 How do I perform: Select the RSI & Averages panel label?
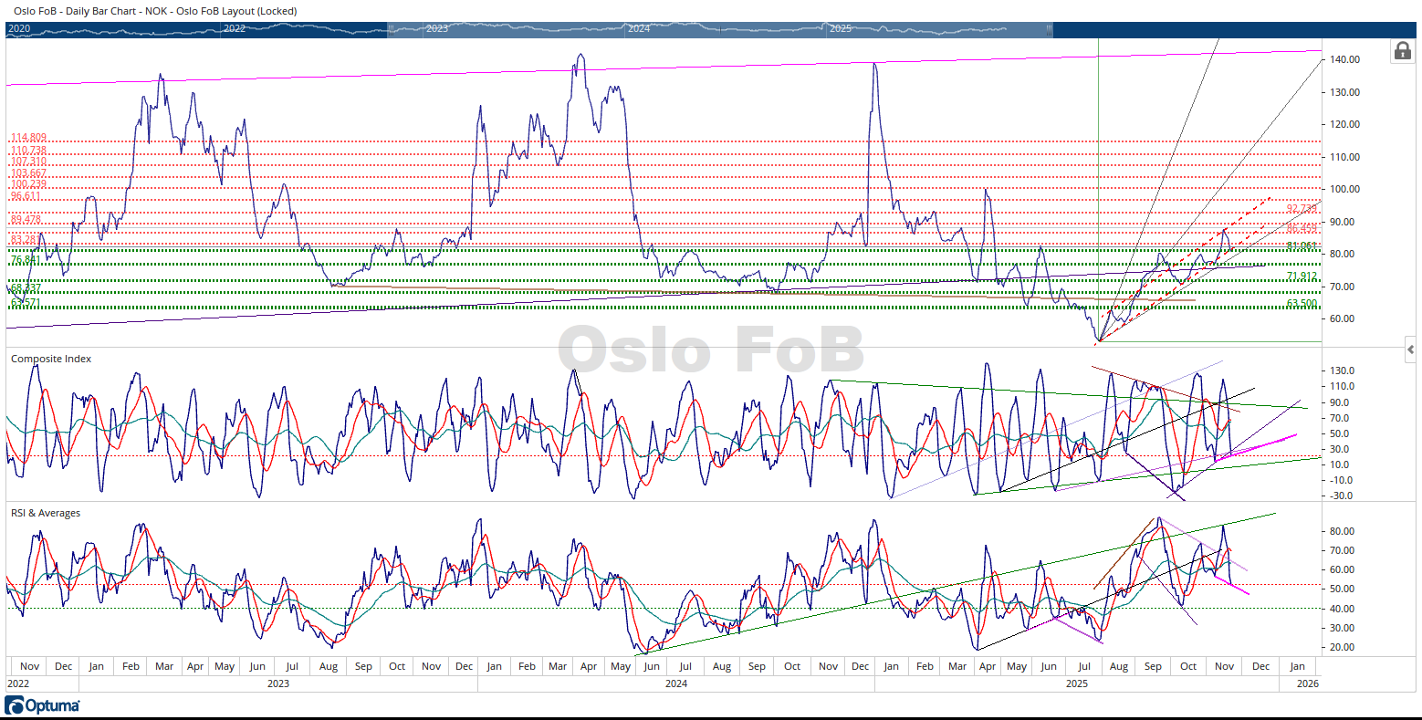46,513
